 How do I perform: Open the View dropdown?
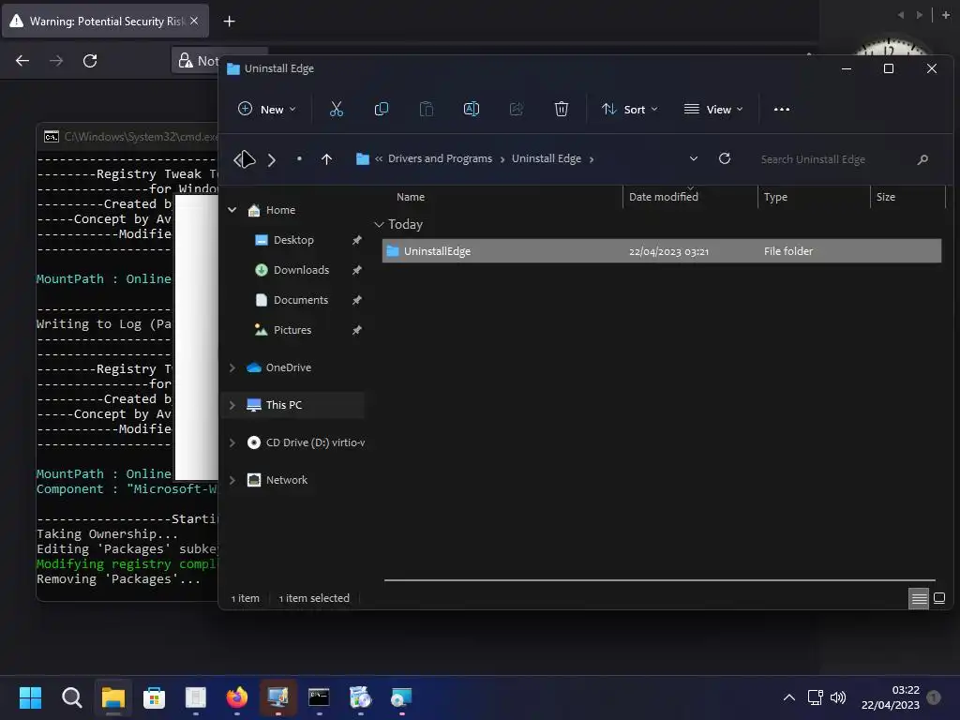pos(713,109)
